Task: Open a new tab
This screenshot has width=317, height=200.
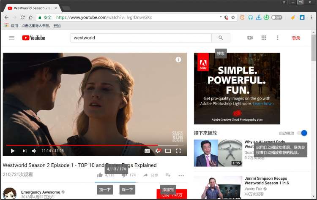Action: (66, 8)
